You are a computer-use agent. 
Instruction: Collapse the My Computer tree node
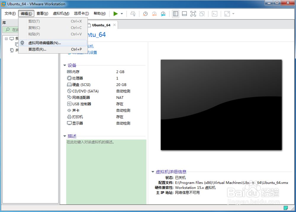click(6, 39)
